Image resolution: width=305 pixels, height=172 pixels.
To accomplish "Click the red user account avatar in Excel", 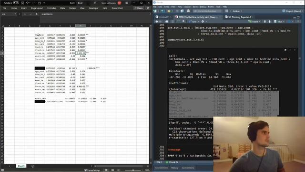I will pyautogui.click(x=120, y=3).
